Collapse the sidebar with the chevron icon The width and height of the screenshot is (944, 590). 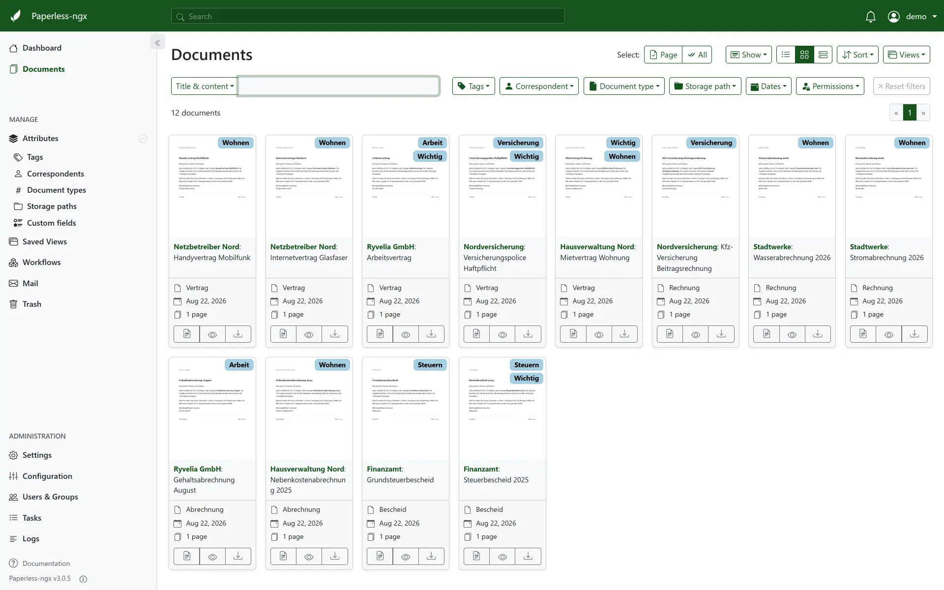point(157,43)
